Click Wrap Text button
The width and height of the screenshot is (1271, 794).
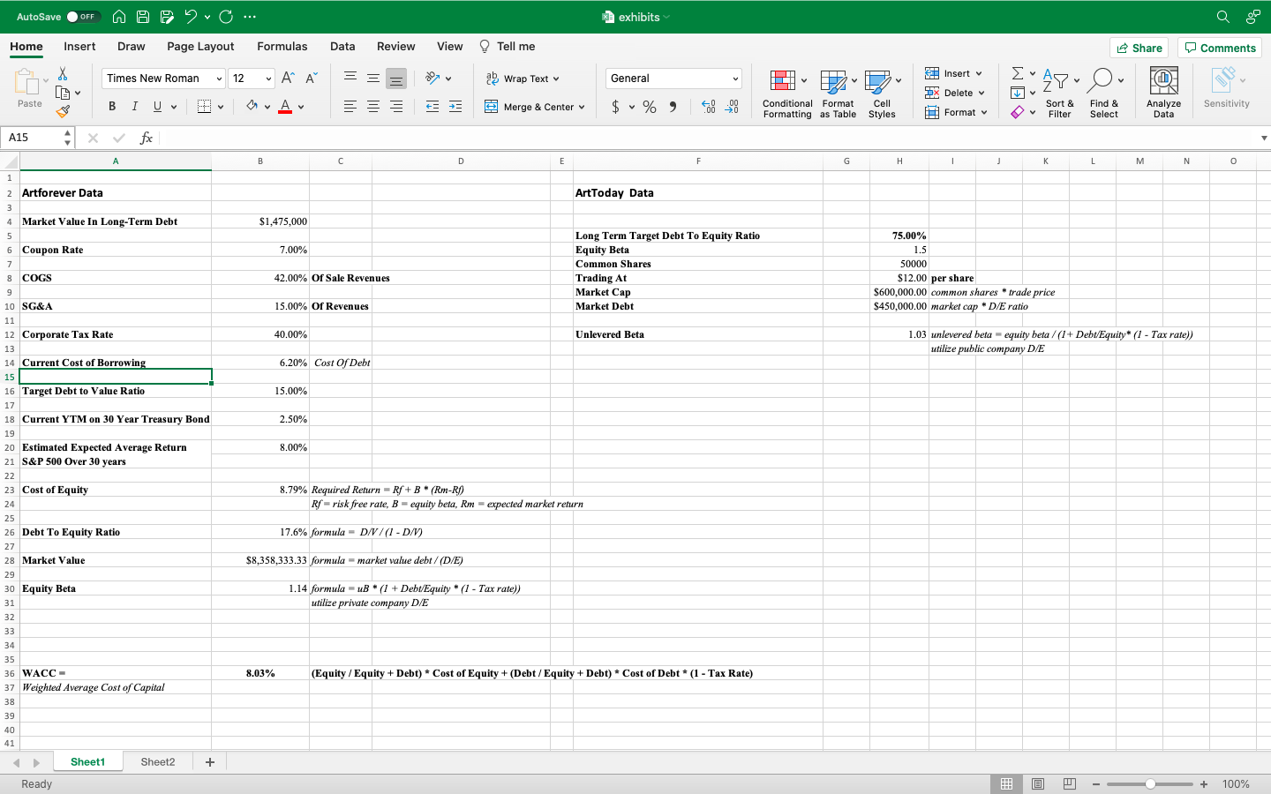tap(523, 79)
